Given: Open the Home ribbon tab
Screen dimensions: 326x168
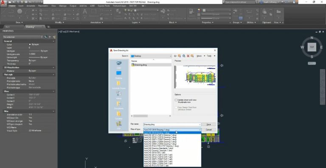Looking at the screenshot, I should tap(12, 6).
